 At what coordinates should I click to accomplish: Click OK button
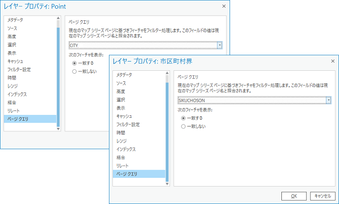(294, 196)
